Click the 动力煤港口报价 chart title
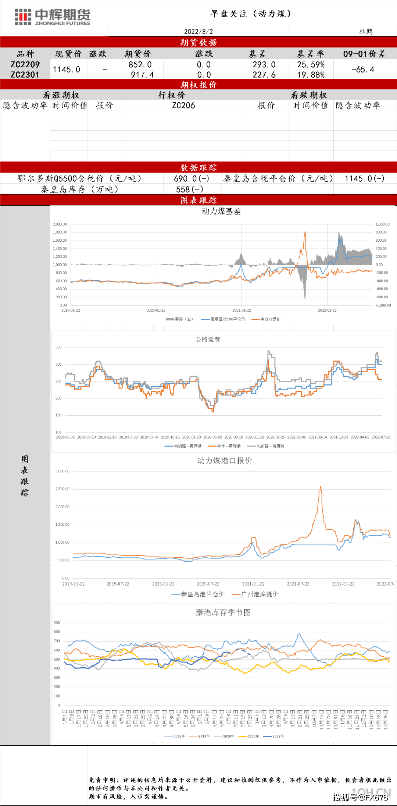This screenshot has width=397, height=806. point(225,461)
